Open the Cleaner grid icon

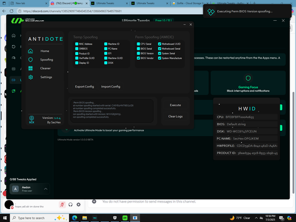click(x=31, y=68)
